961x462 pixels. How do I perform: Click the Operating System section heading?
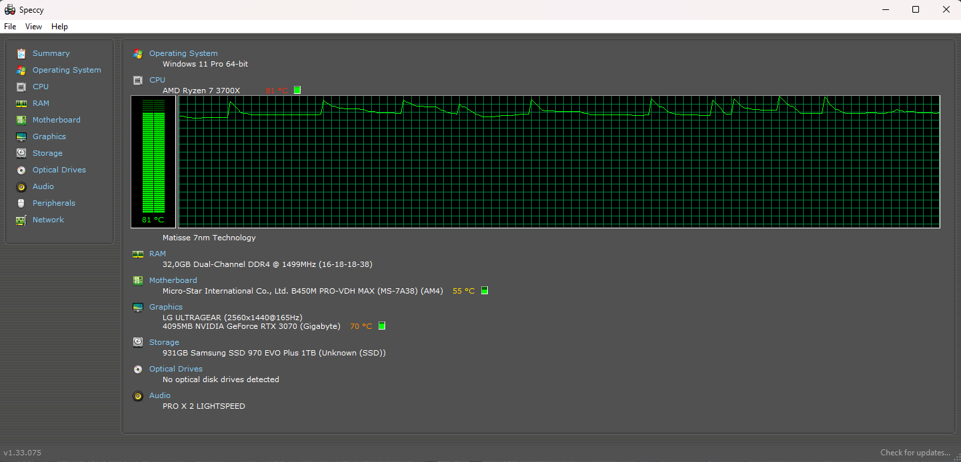[183, 53]
